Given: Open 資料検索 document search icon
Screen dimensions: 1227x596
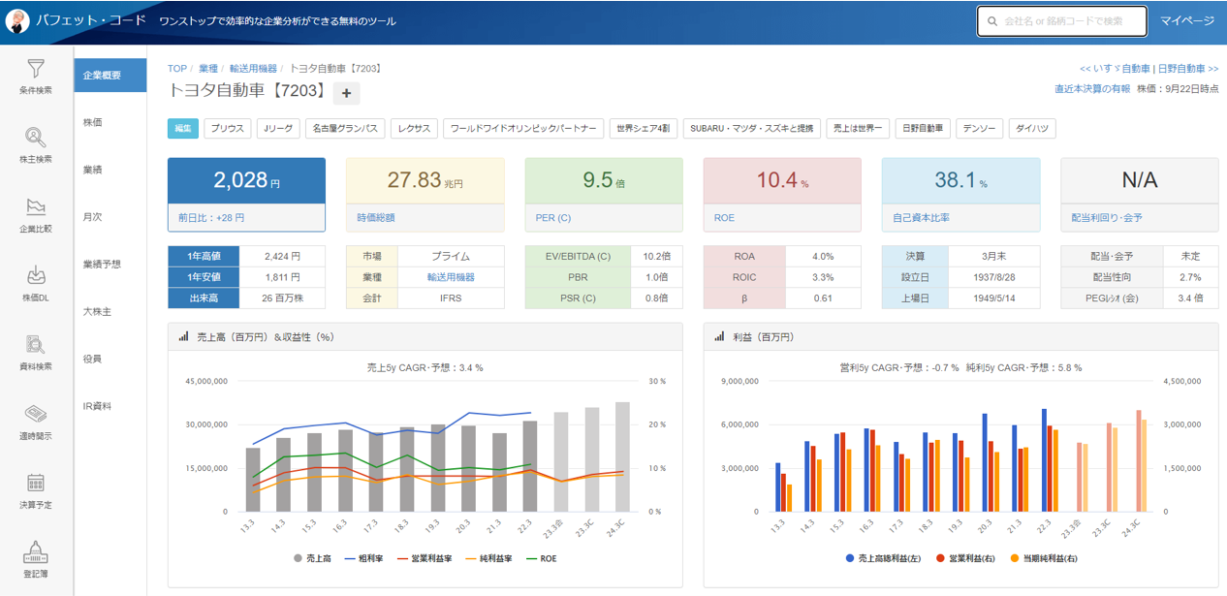Looking at the screenshot, I should click(36, 346).
